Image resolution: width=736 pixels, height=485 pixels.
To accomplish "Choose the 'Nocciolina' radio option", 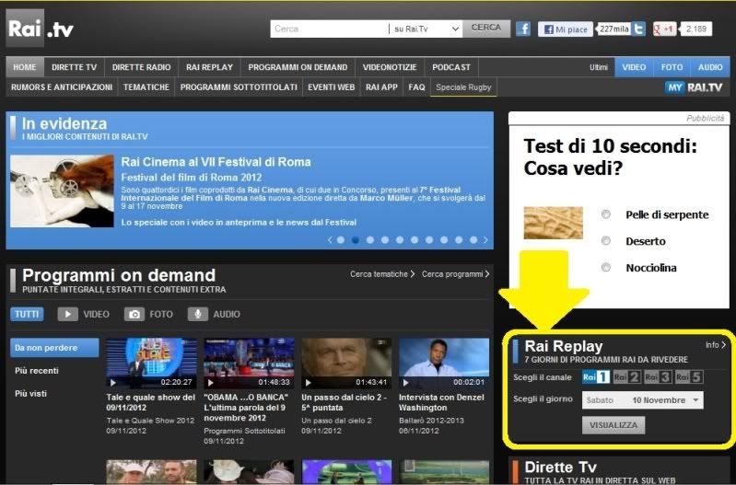I will tap(606, 268).
